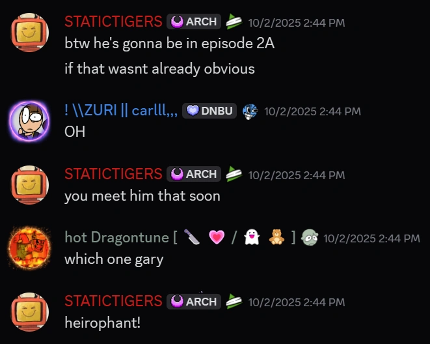Image resolution: width=430 pixels, height=344 pixels.
Task: Click the ARCH server tag on first message
Action: click(194, 21)
